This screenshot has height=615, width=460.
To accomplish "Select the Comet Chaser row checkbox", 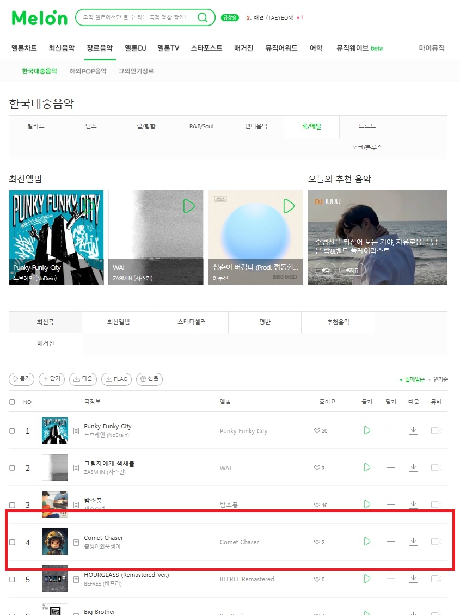I will click(x=12, y=542).
